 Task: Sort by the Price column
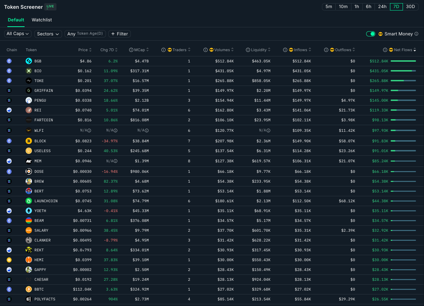point(85,50)
